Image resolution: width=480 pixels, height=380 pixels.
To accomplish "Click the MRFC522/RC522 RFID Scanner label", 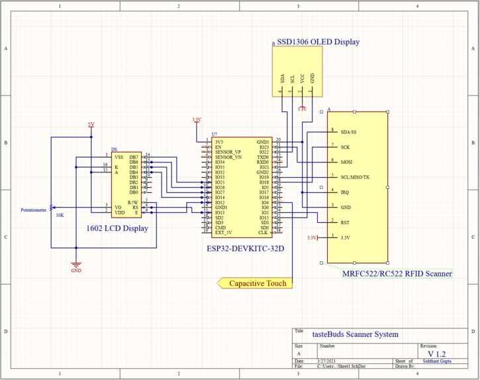I will [x=397, y=274].
